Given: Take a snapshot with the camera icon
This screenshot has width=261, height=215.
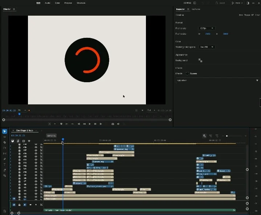Looking at the screenshot, I should click(x=113, y=124).
